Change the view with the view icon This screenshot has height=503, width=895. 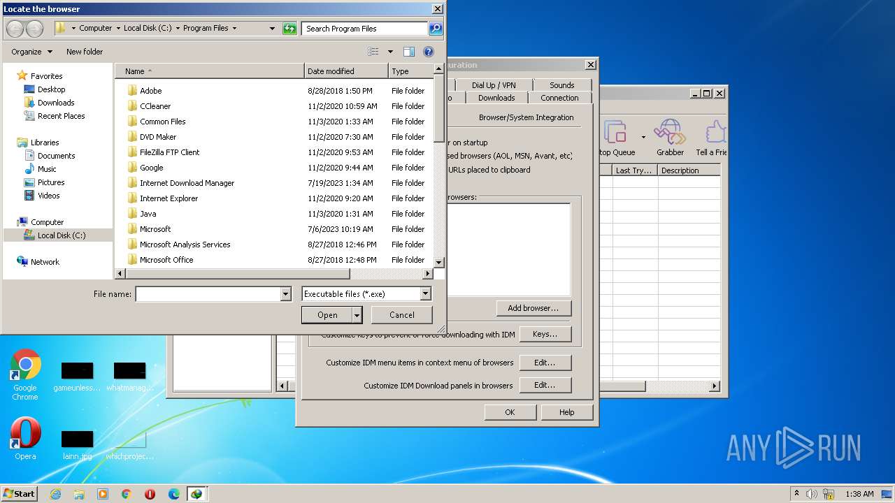(373, 52)
